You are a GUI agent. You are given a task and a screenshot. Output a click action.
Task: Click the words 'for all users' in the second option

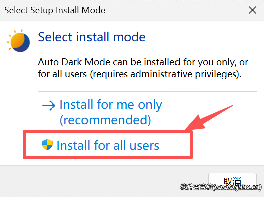(126, 145)
